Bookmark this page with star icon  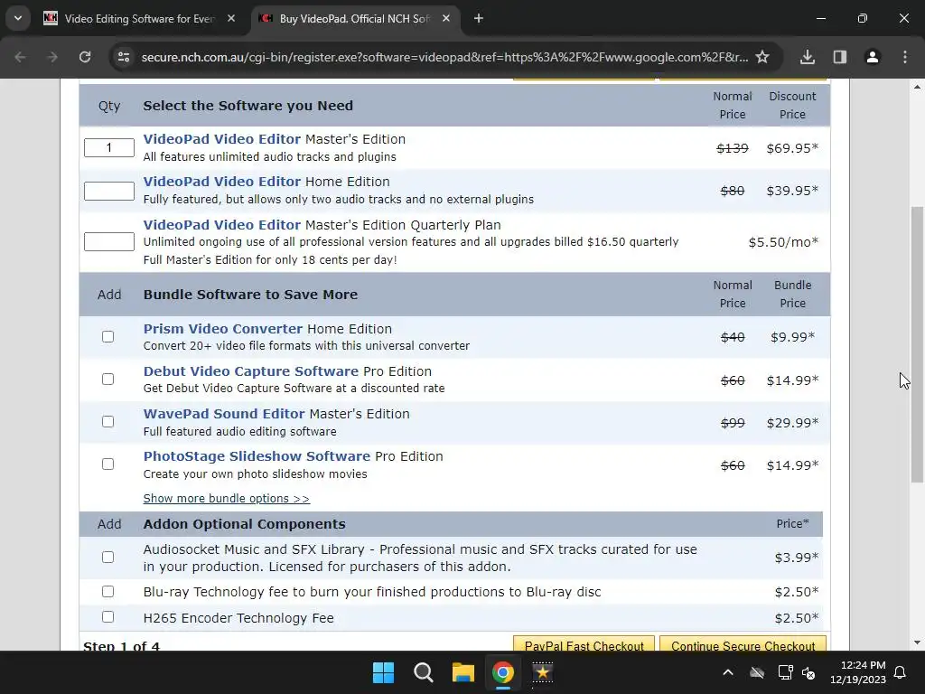click(x=762, y=57)
